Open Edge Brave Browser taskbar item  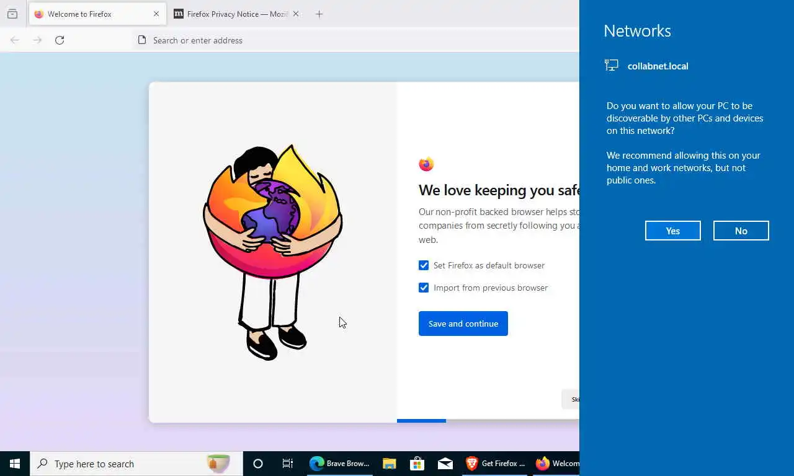point(340,464)
